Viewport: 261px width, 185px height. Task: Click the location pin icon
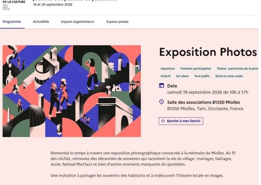[x=162, y=102]
